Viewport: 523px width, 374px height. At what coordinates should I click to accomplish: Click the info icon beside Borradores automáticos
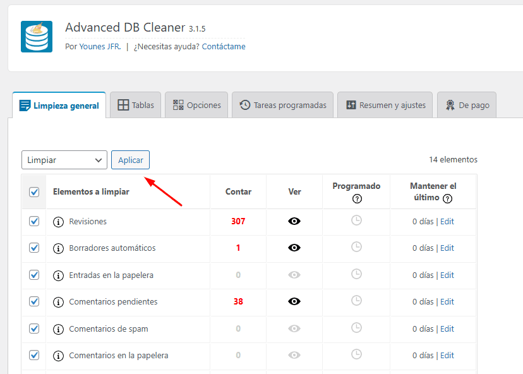59,248
